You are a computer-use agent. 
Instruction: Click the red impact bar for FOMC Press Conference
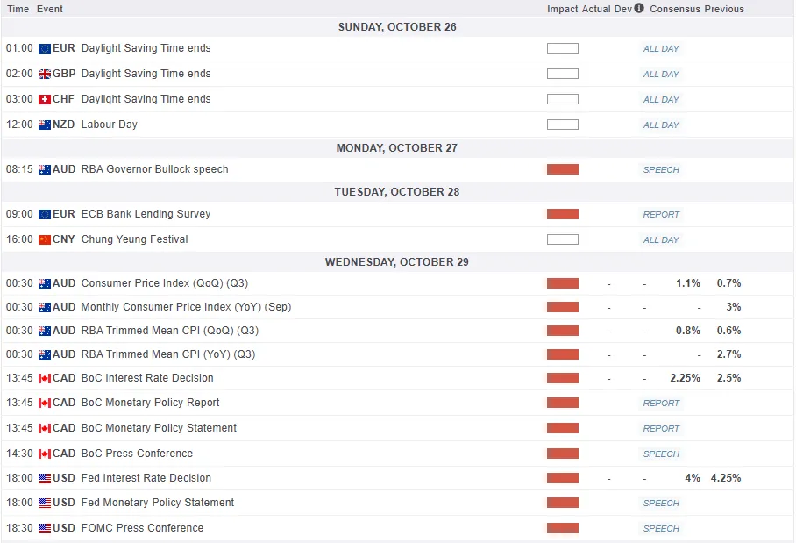point(563,528)
